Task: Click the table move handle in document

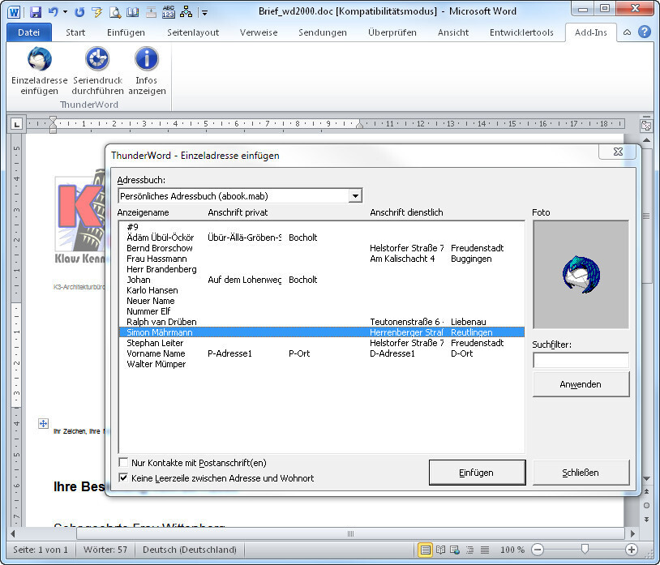Action: coord(43,423)
